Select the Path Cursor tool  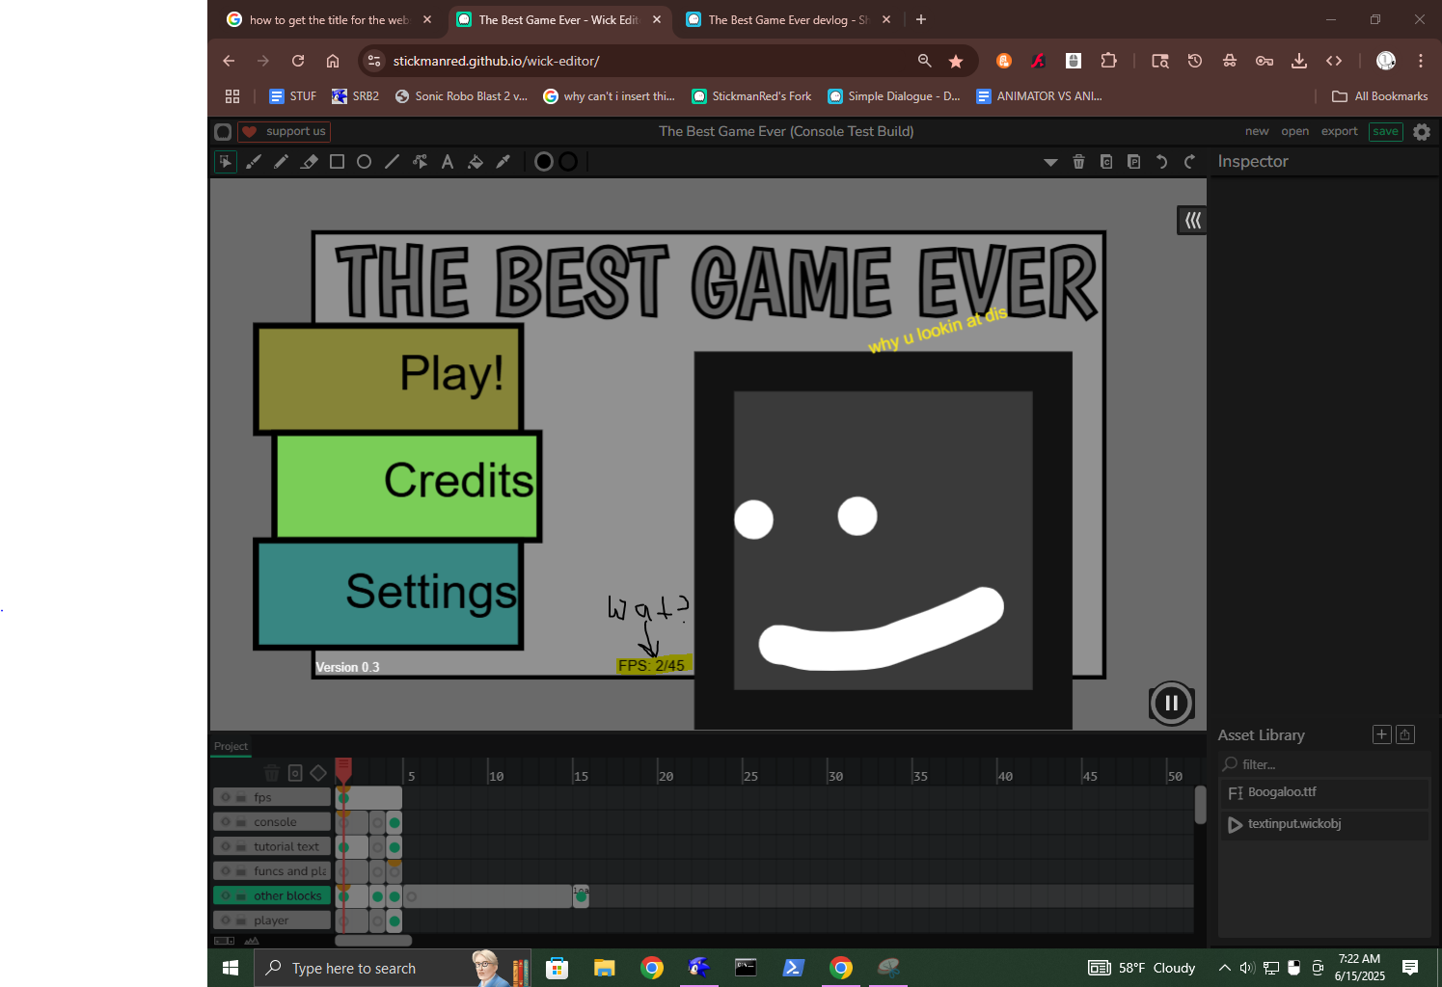[x=420, y=162]
